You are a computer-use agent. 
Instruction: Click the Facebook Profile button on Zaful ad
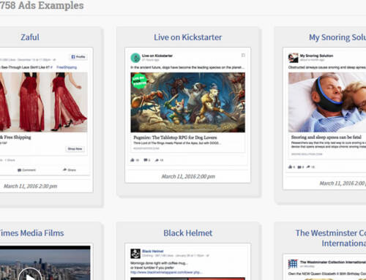pyautogui.click(x=78, y=57)
